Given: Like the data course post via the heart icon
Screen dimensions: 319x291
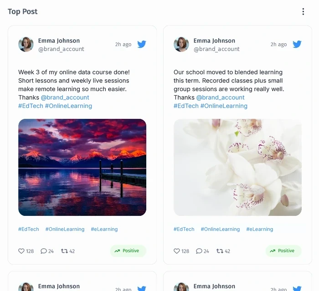Looking at the screenshot, I should [x=21, y=251].
